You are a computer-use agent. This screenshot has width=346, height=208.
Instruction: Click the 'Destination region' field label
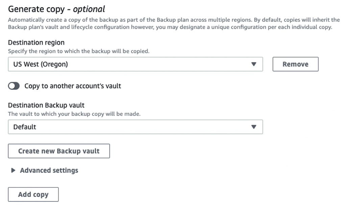(36, 43)
